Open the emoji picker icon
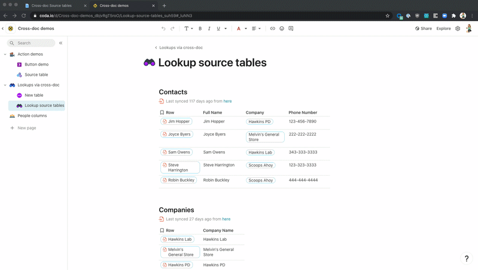This screenshot has width=478, height=270. point(282,29)
